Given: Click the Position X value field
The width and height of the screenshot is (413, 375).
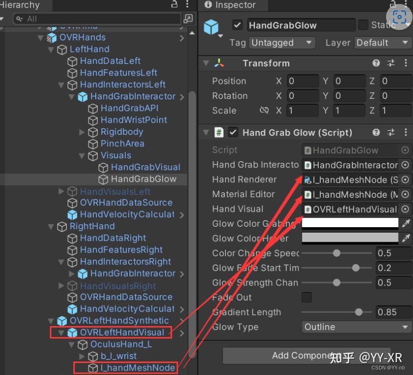Looking at the screenshot, I should (x=303, y=81).
